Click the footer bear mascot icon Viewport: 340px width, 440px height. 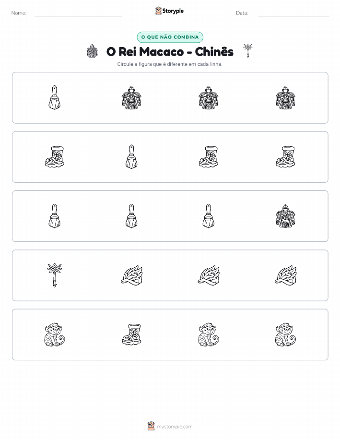[x=151, y=426]
